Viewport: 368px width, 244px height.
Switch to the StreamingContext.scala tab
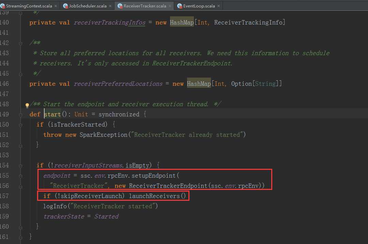[29, 6]
